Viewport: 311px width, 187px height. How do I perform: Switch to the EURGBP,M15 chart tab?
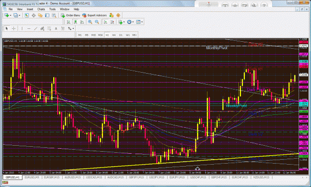click(x=52, y=177)
